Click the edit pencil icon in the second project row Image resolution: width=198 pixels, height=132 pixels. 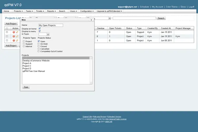tap(17, 36)
